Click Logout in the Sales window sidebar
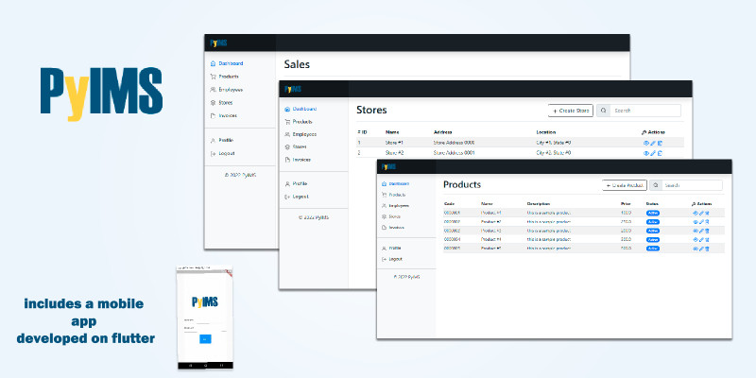 pos(226,153)
